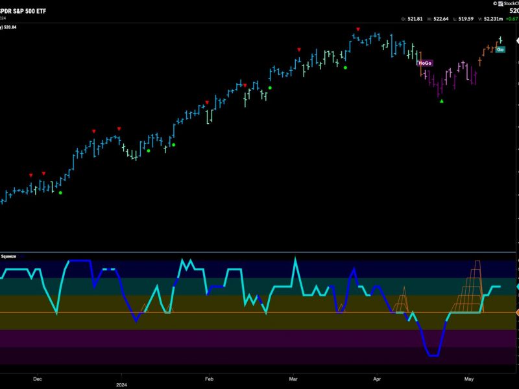Screen dimensions: 519x389
Task: Click the purple NoGo signal label
Action: pos(426,63)
